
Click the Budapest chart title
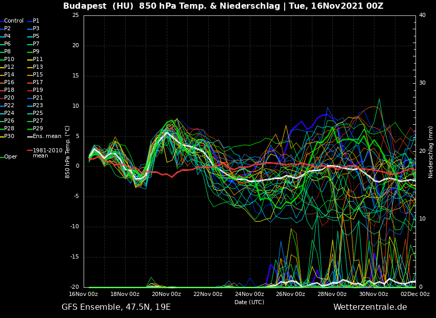(x=223, y=6)
